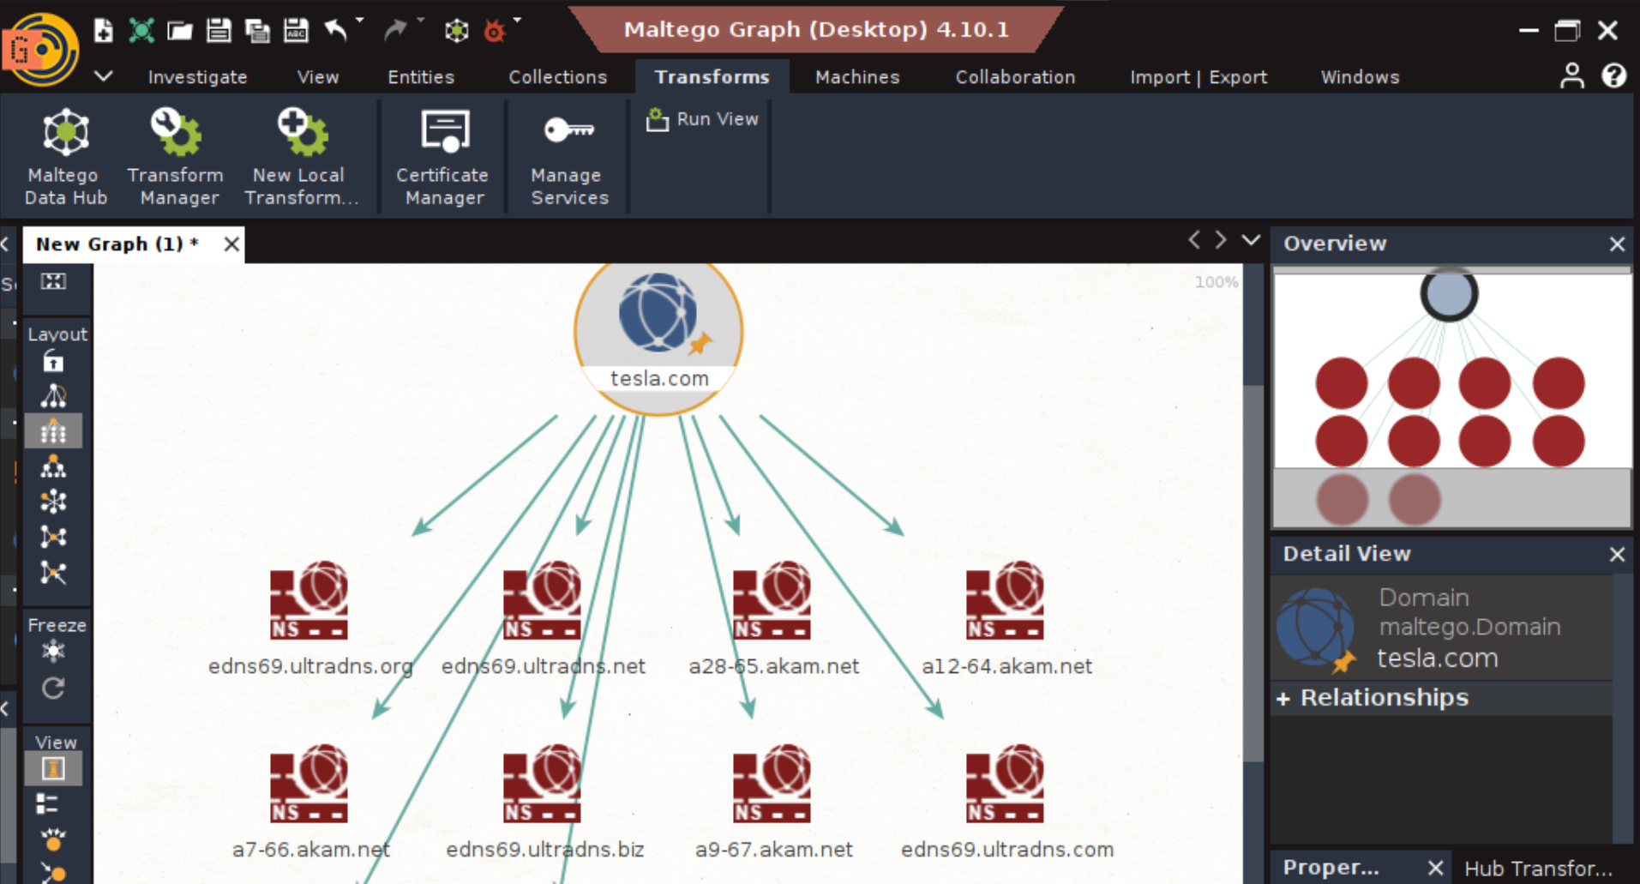Open the Transform Manager

point(177,158)
